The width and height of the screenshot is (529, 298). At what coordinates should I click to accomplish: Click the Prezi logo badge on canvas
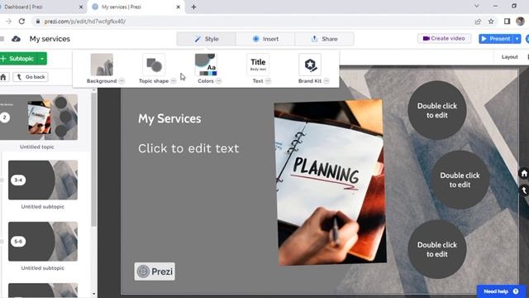(x=155, y=272)
